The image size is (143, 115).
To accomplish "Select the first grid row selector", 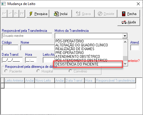I will tap(3, 86).
